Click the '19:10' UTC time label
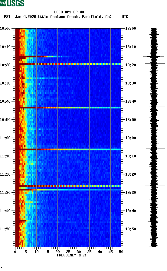 click(x=130, y=156)
